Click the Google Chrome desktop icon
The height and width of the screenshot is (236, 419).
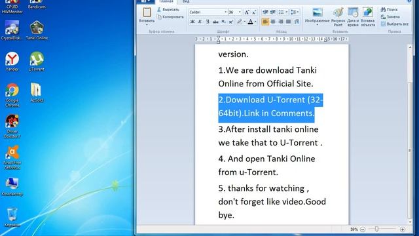12,95
